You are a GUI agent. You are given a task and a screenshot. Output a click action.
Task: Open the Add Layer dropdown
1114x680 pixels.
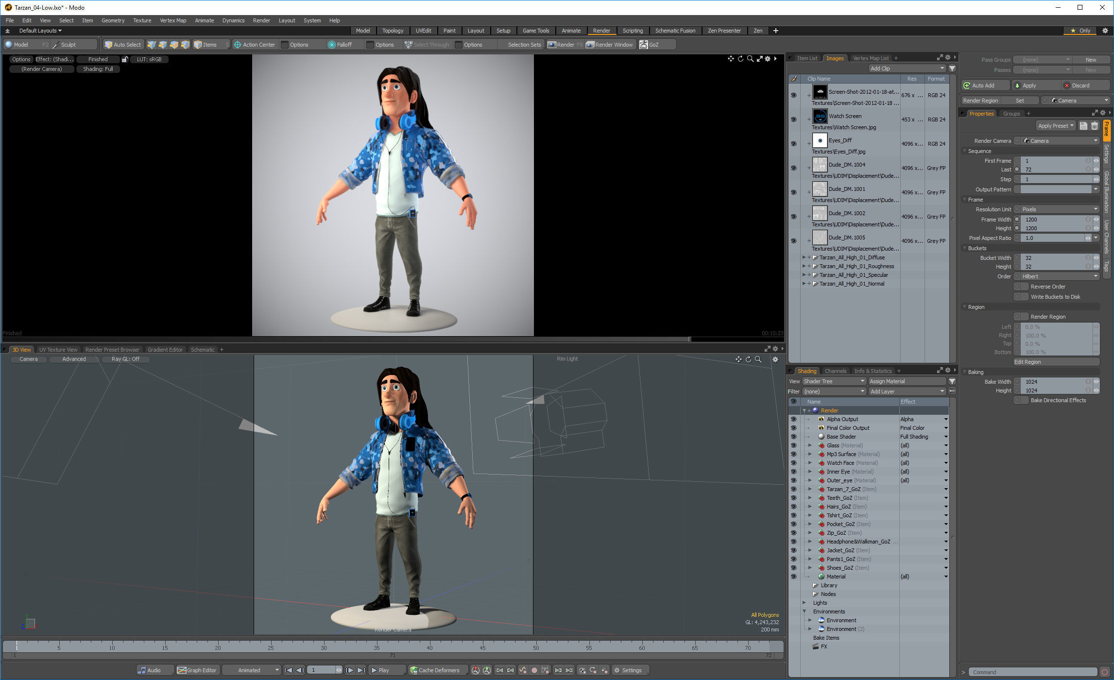pos(907,391)
